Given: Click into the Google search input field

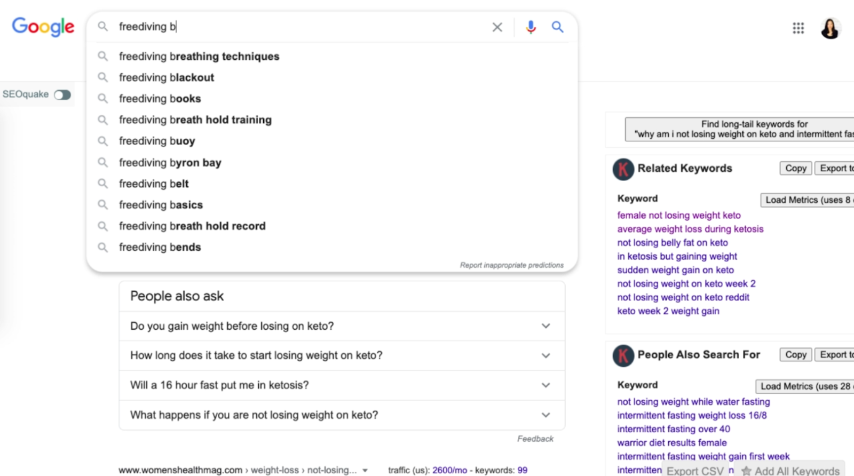Looking at the screenshot, I should click(x=299, y=27).
